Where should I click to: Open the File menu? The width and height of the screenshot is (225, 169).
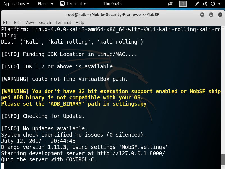pyautogui.click(x=6, y=23)
